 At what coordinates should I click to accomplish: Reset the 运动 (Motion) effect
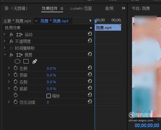pyautogui.click(x=90, y=34)
